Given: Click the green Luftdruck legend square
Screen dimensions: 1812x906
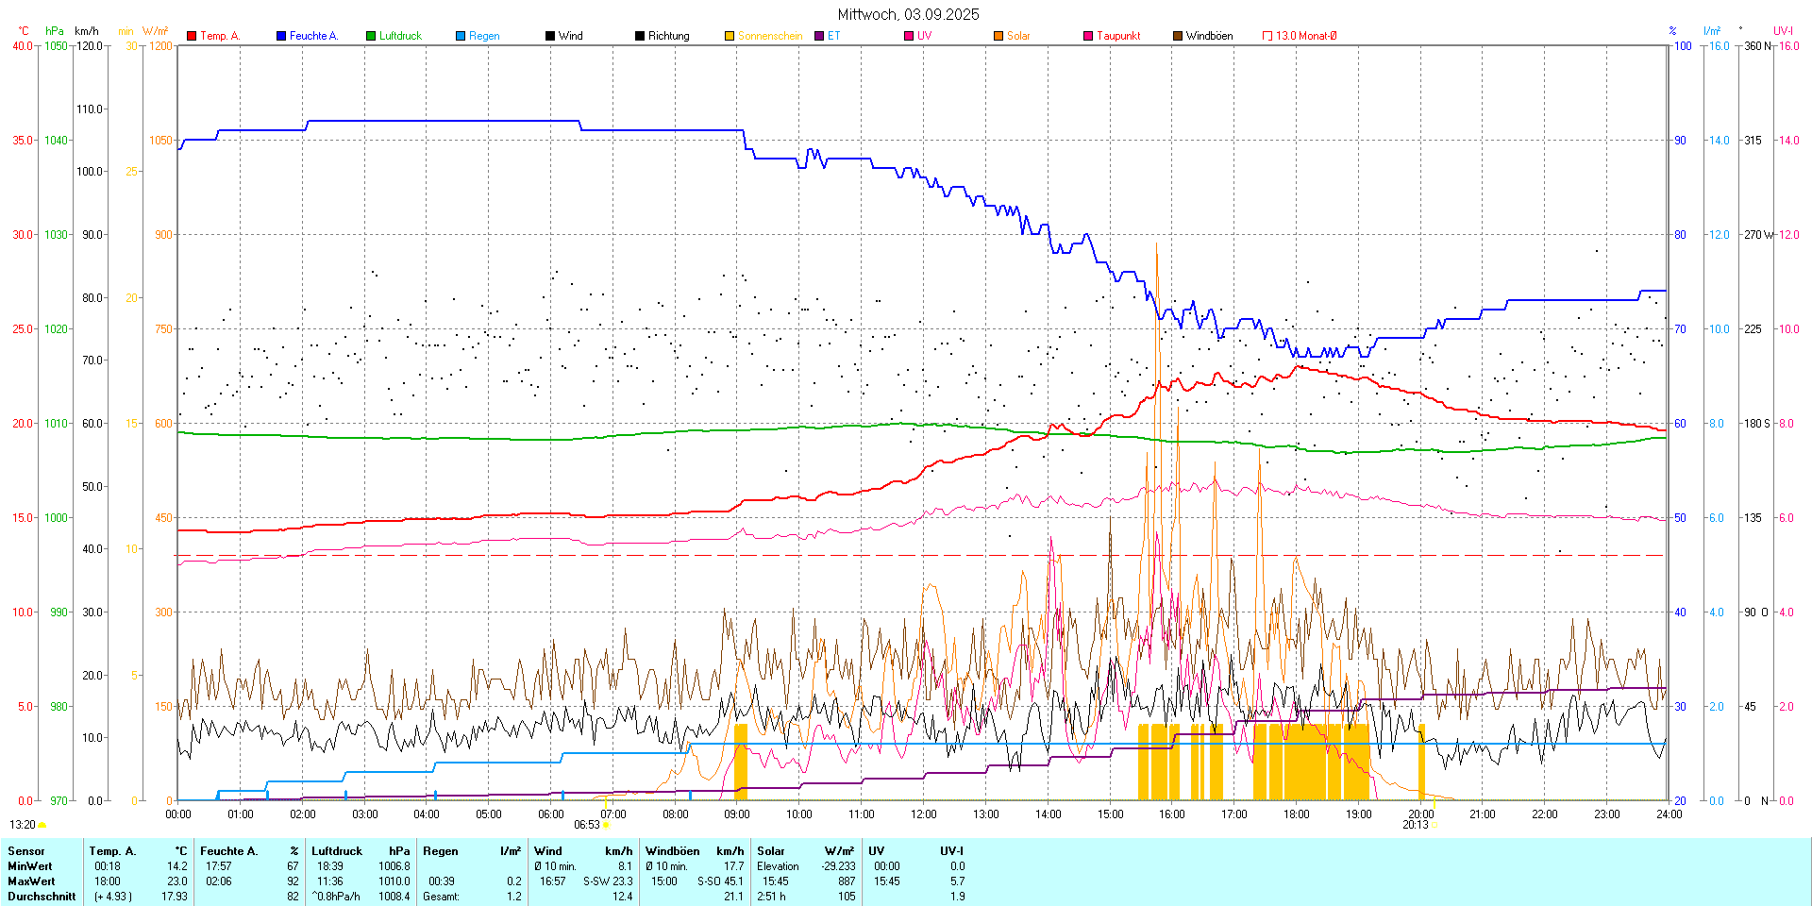Looking at the screenshot, I should click(371, 36).
